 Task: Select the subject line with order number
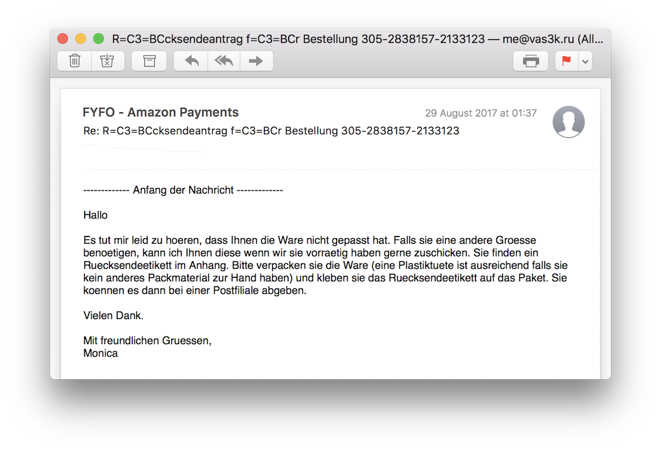coord(271,131)
